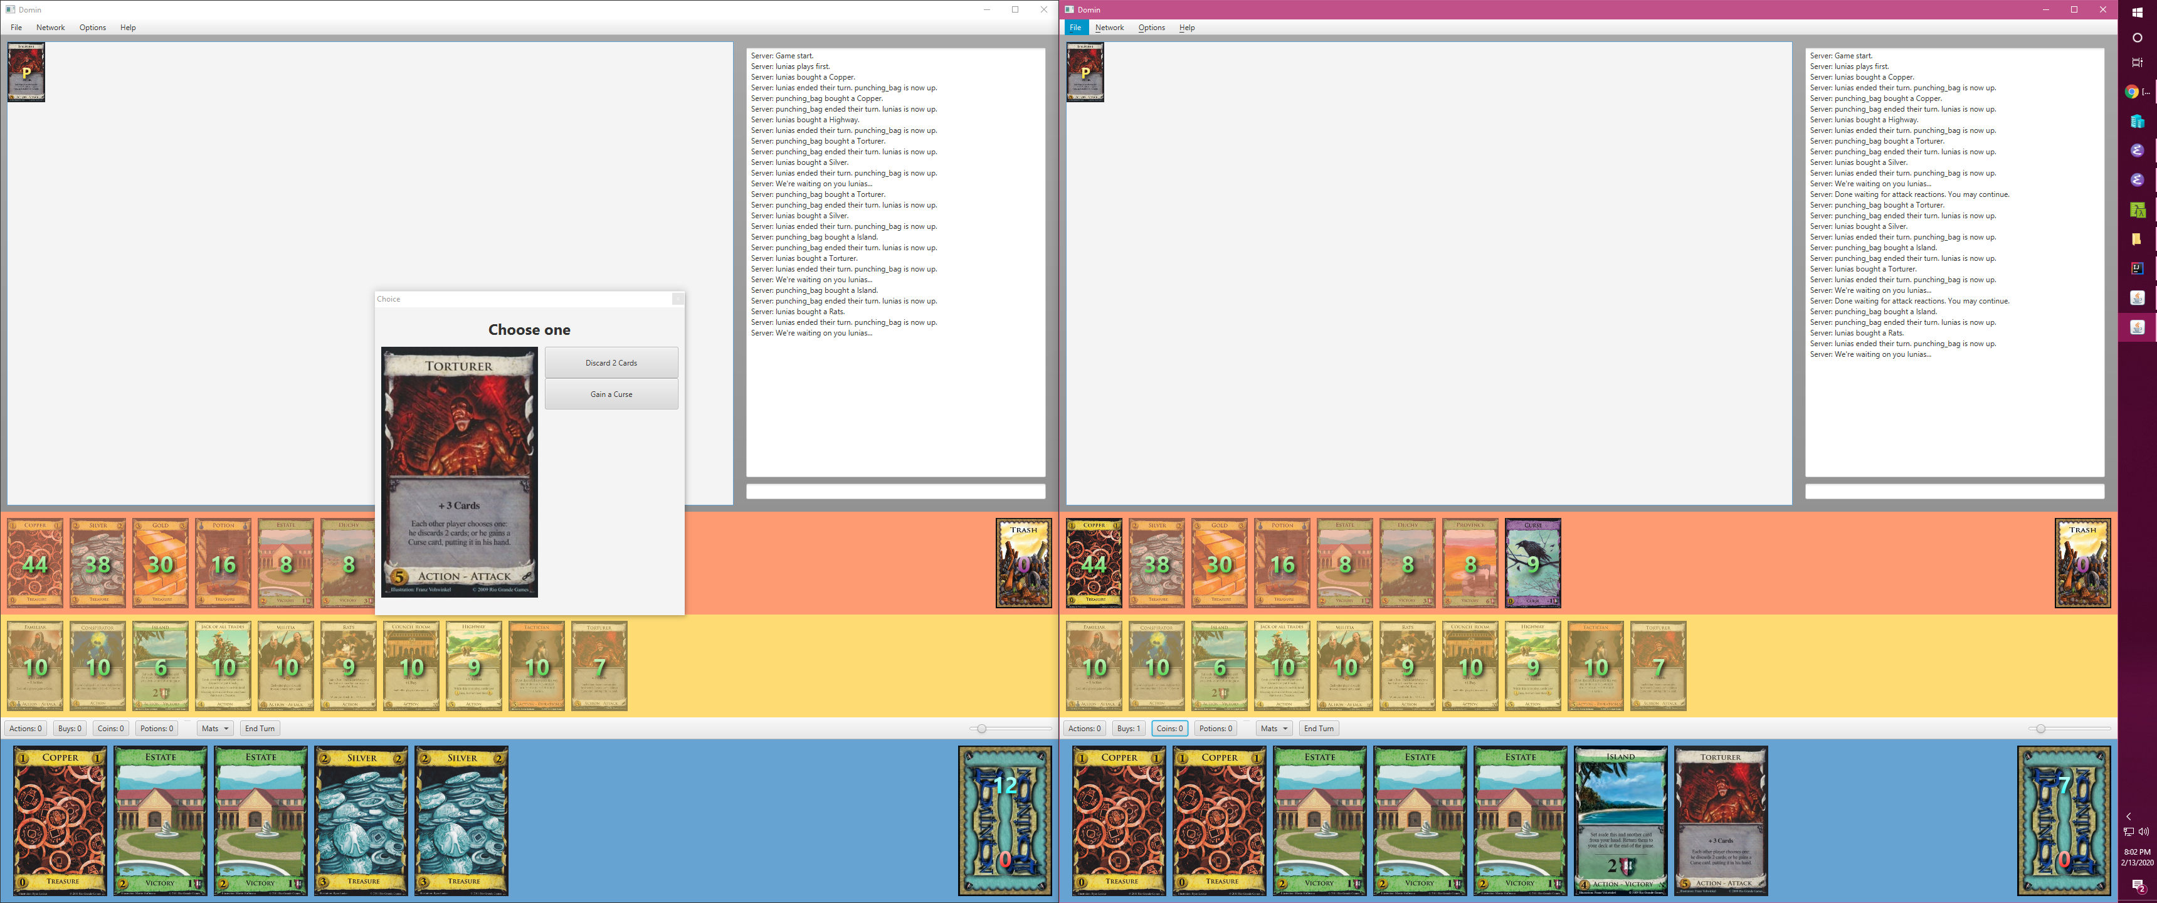Select Militia kingdom pile in right window
The height and width of the screenshot is (903, 2157).
(x=1345, y=666)
